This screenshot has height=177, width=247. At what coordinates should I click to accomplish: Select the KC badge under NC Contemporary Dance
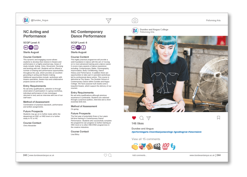pyautogui.click(x=73, y=47)
